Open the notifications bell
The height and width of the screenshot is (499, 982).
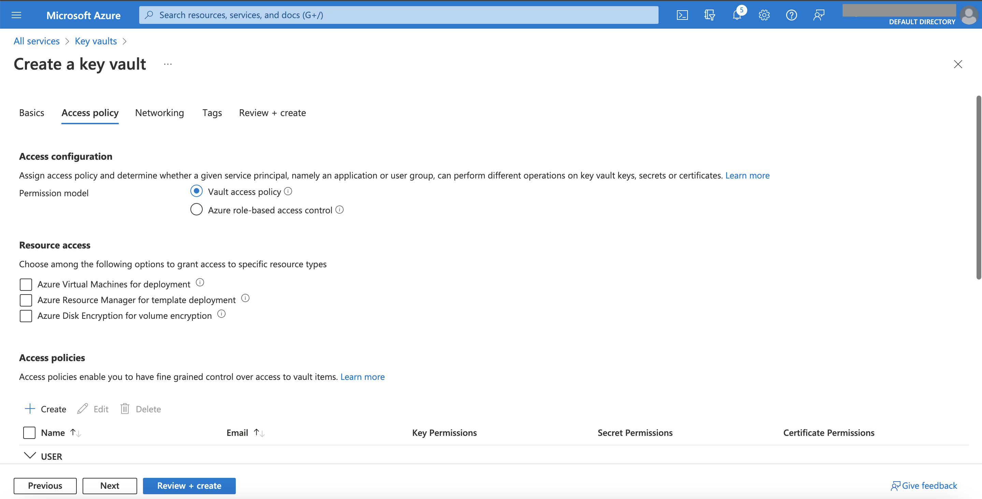click(737, 15)
